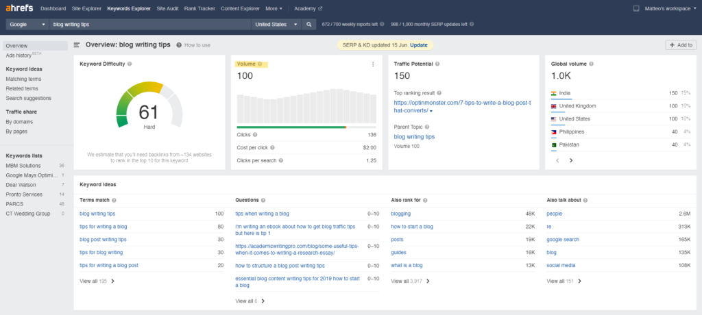Open Traffic share By domains
This screenshot has width=702, height=315.
(x=19, y=122)
